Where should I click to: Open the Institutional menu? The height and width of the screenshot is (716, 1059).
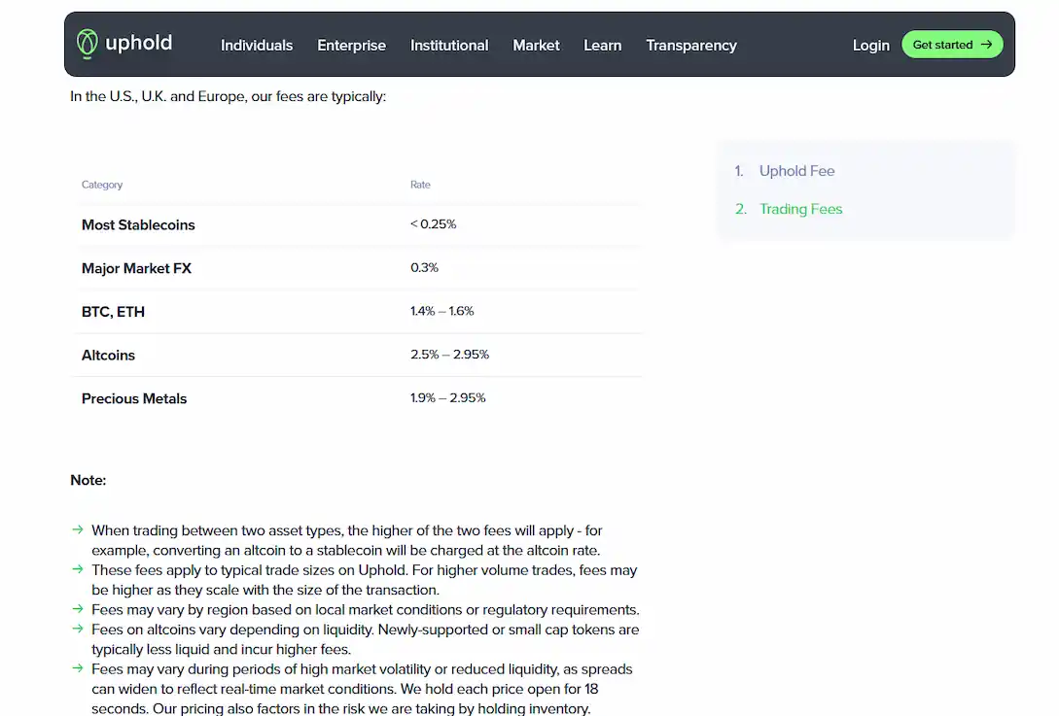[449, 46]
